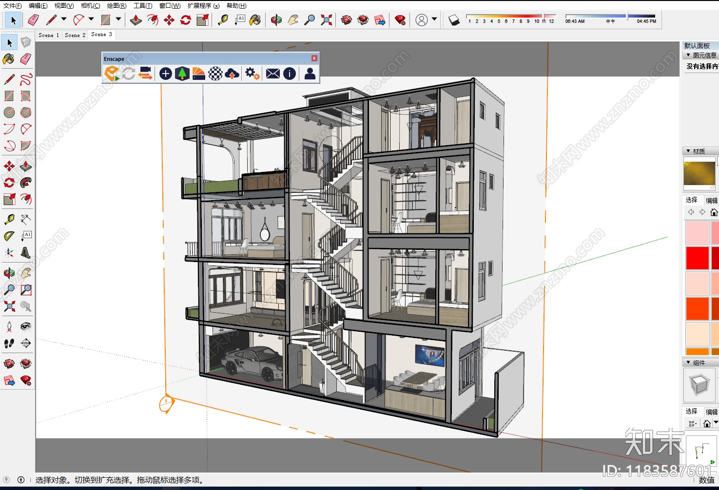Pick the bright red material swatch

tap(697, 258)
